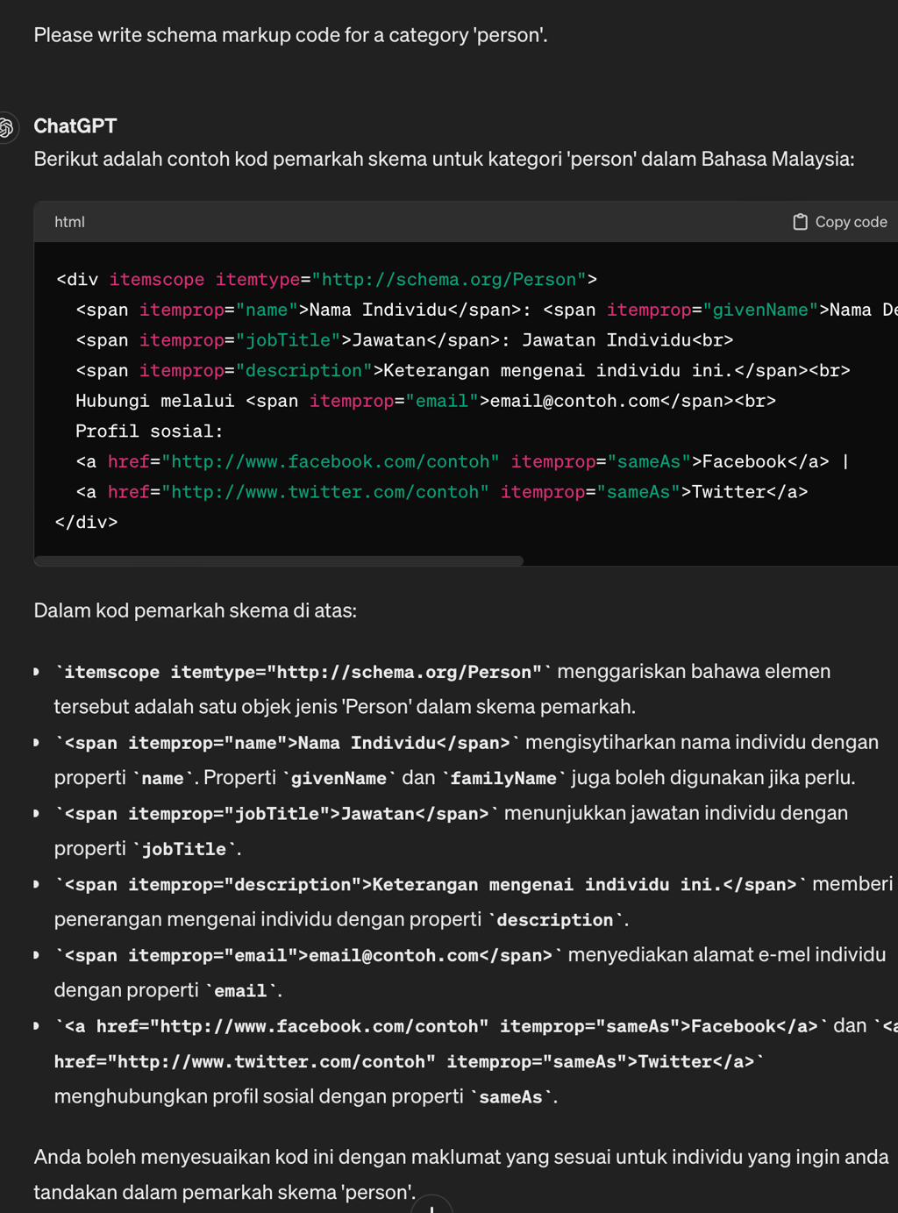The width and height of the screenshot is (898, 1213).
Task: Click the twitter.com/contoh URL in code block
Action: [324, 492]
